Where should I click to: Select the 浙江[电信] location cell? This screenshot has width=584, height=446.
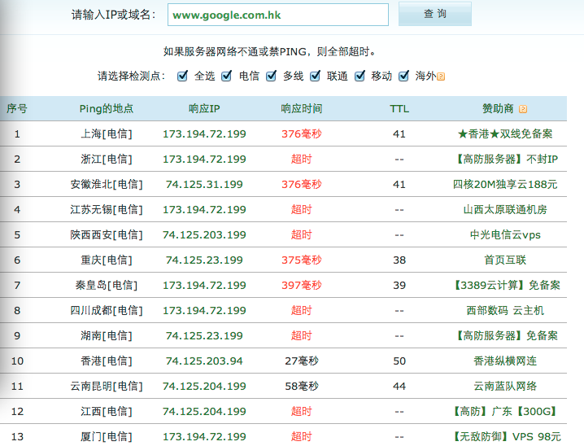[107, 159]
